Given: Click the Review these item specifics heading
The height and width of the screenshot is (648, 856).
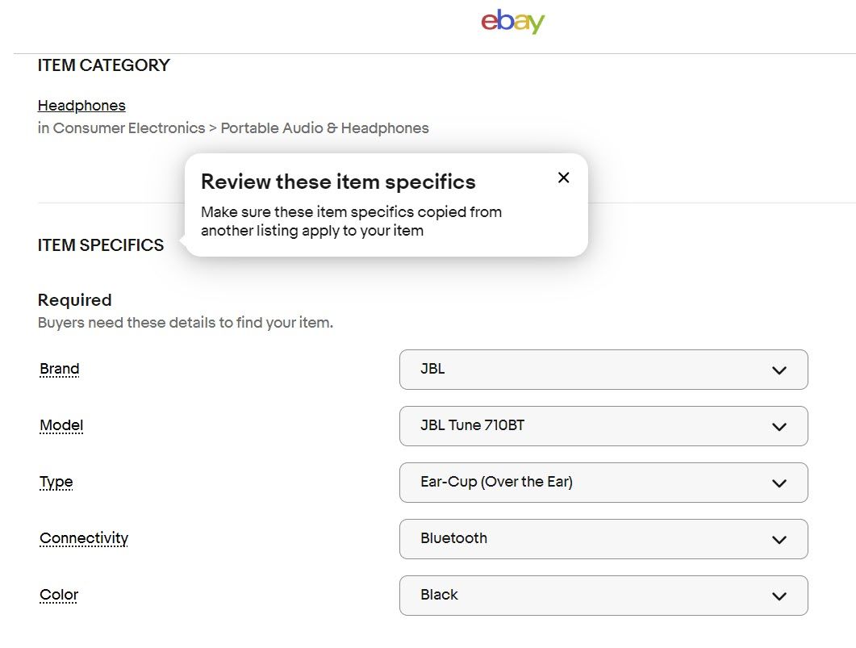Looking at the screenshot, I should (x=338, y=182).
